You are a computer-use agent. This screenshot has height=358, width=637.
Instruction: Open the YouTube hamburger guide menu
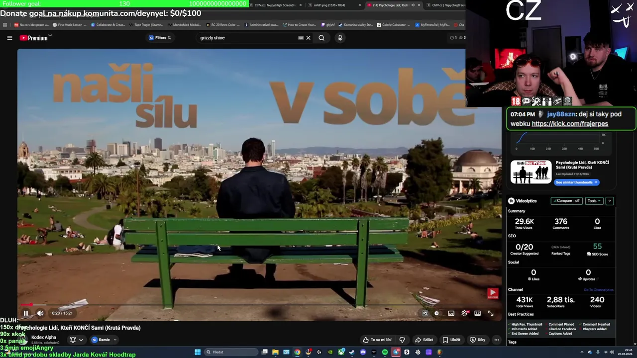pyautogui.click(x=9, y=38)
